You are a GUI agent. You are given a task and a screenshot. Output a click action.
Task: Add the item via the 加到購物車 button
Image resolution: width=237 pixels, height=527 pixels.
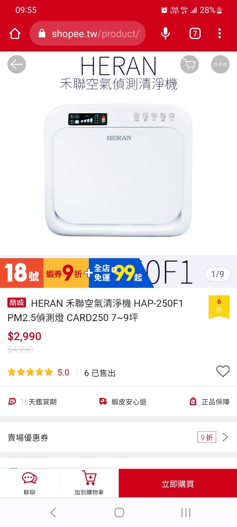coord(89,483)
